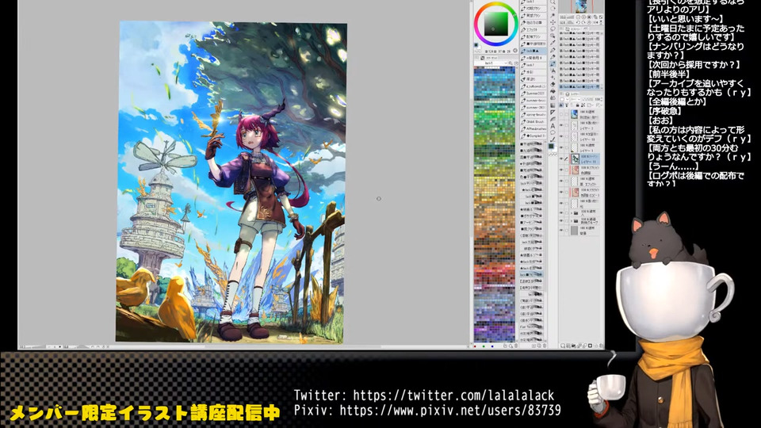Image resolution: width=761 pixels, height=428 pixels.
Task: Click Navigator fit to screen button
Action: (601, 17)
